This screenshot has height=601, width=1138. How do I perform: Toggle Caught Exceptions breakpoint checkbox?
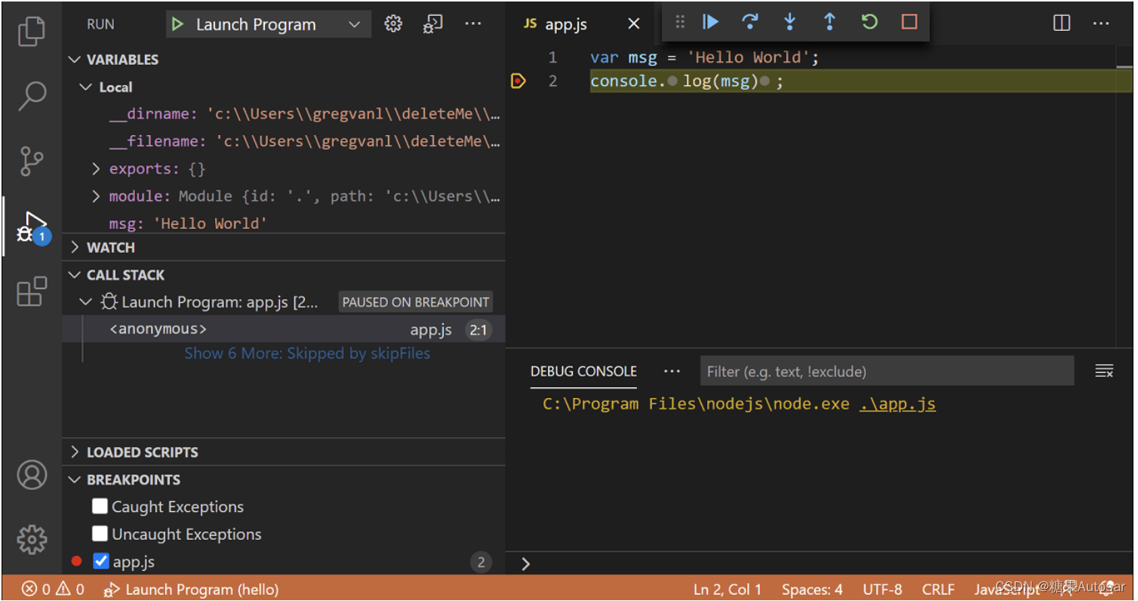(x=100, y=506)
